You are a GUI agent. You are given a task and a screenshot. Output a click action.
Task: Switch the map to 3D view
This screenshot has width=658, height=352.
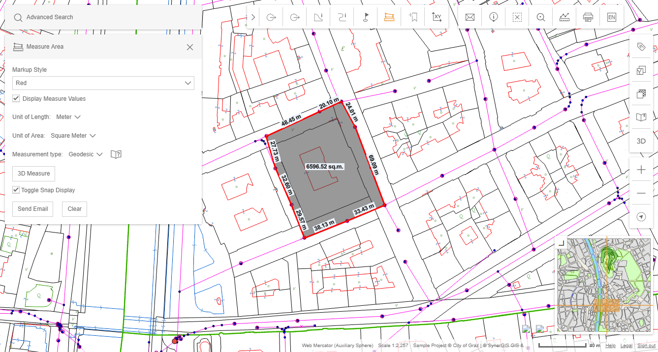640,141
